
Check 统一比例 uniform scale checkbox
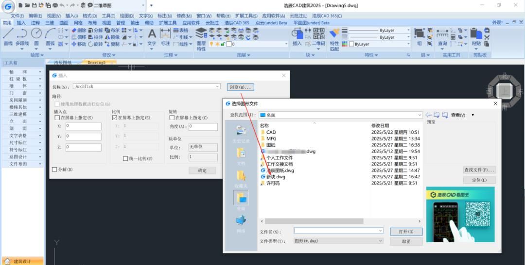click(125, 158)
